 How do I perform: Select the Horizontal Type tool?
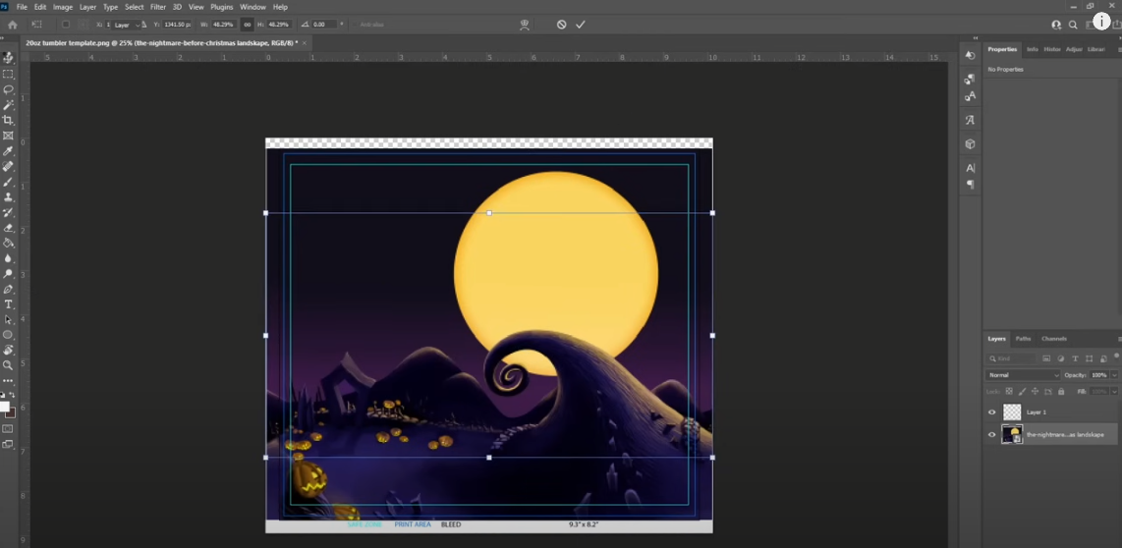click(x=9, y=304)
